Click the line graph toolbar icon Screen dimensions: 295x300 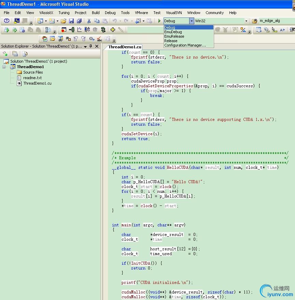80,30
